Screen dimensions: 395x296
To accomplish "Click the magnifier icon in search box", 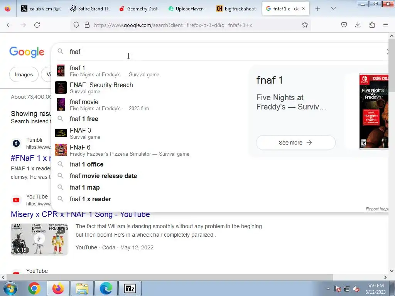I will pyautogui.click(x=60, y=51).
